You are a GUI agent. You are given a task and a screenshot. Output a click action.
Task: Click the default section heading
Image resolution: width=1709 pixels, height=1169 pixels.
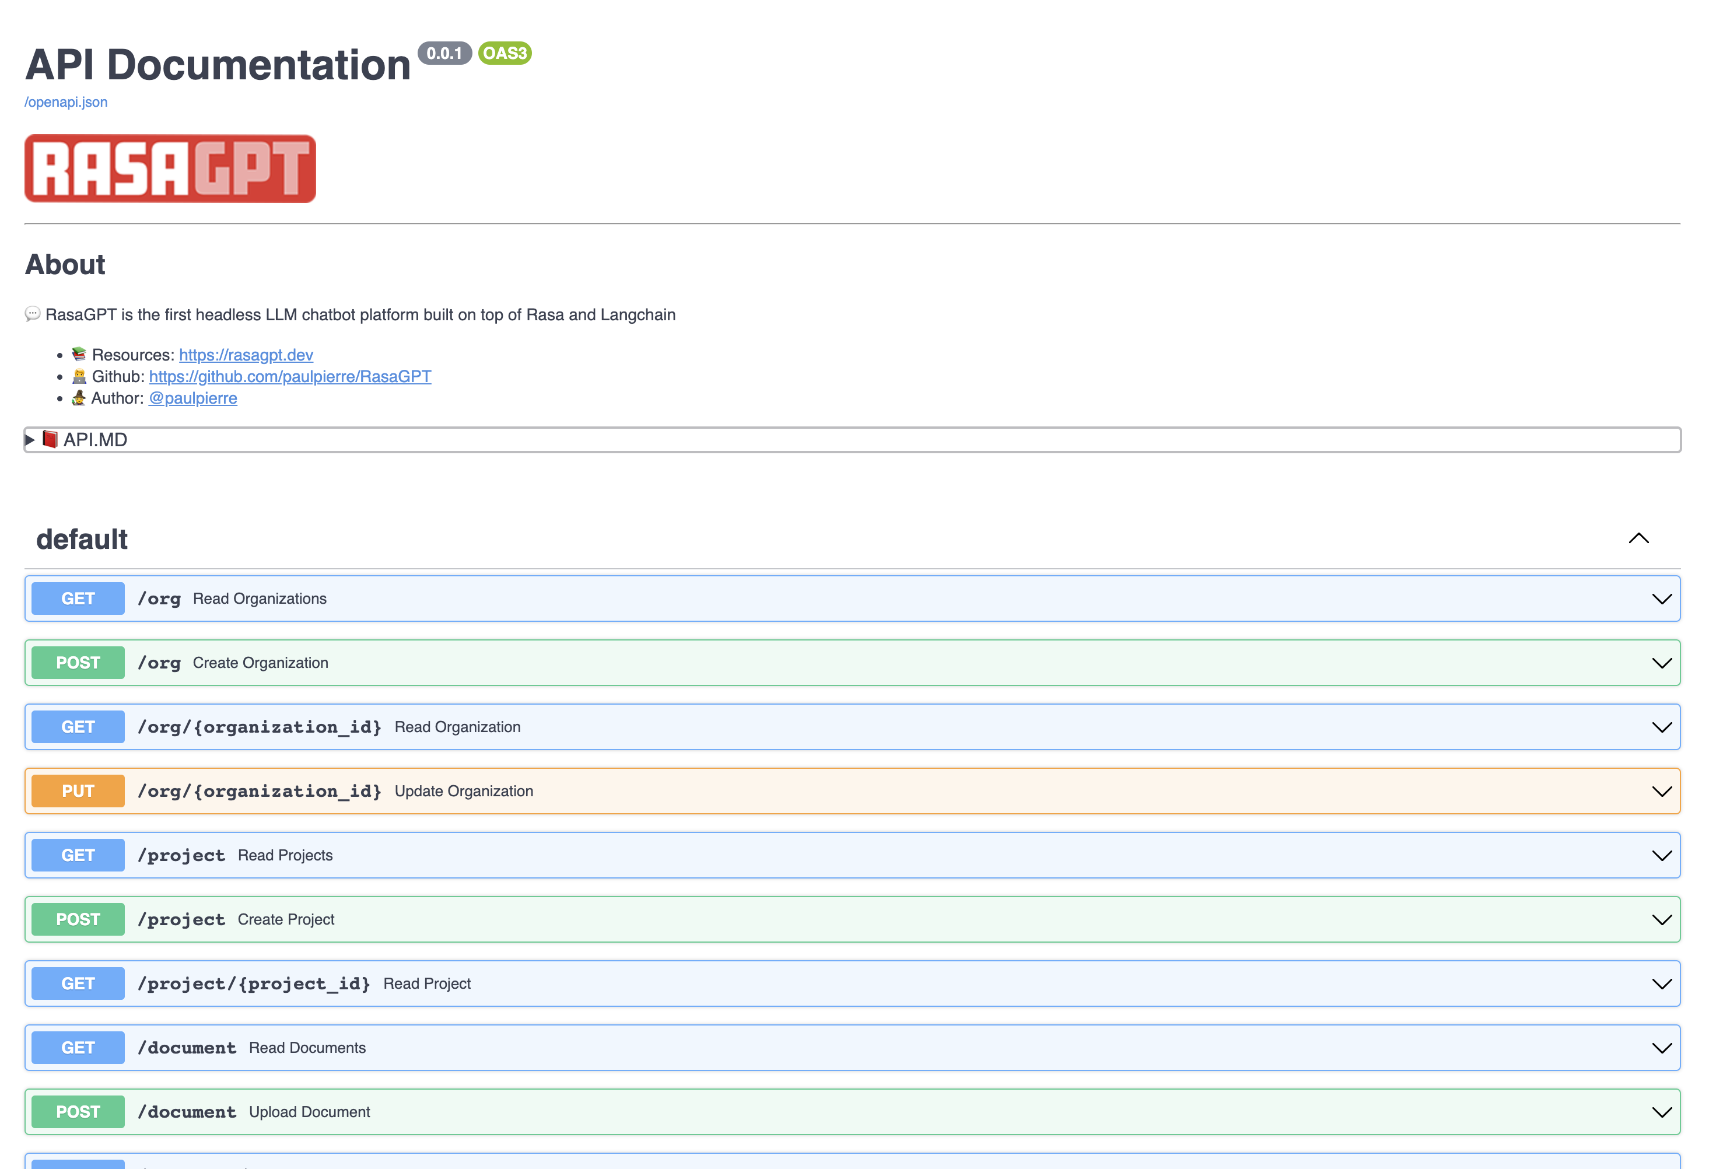pos(82,539)
